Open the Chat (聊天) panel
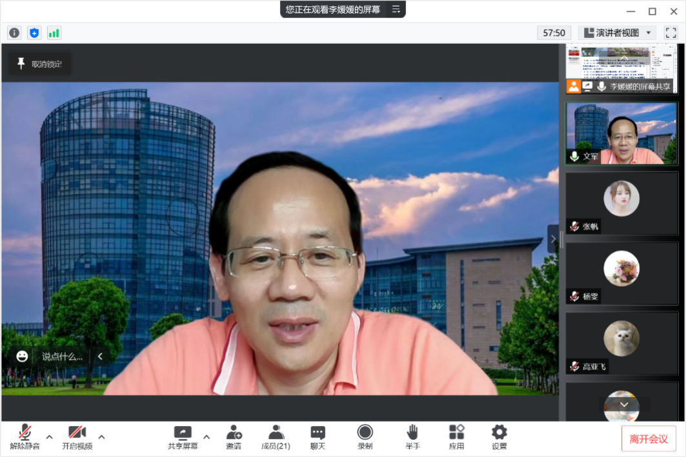 coord(318,436)
